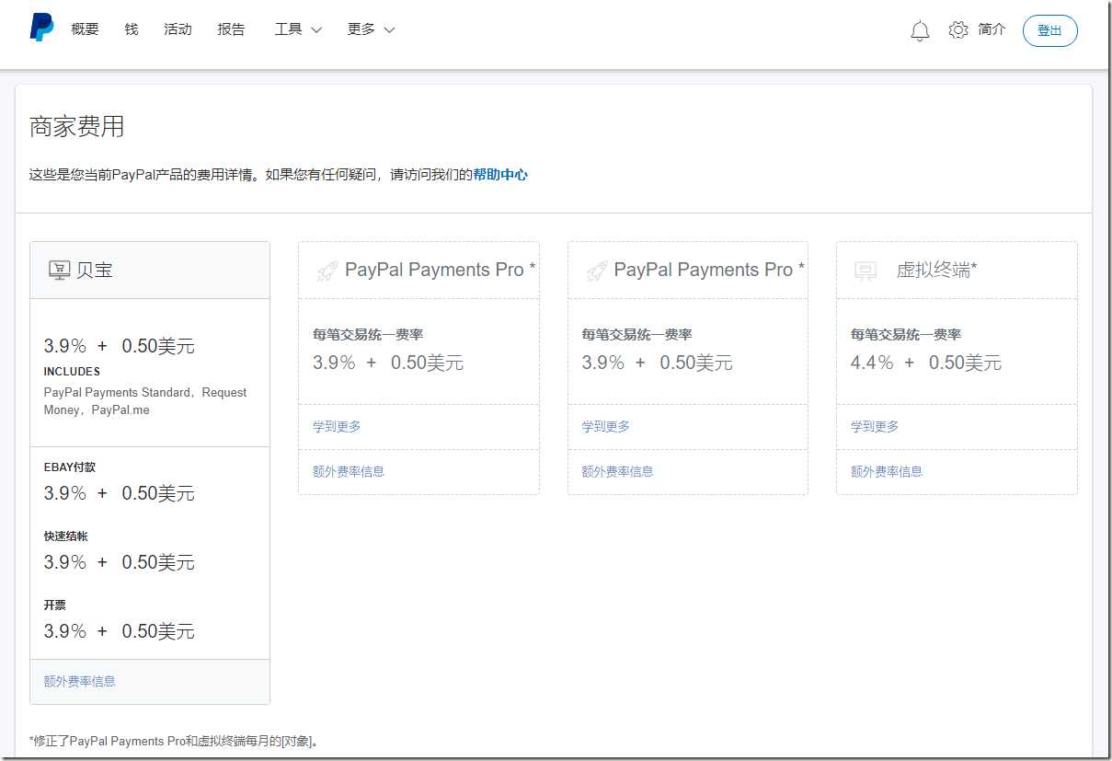Click the PayPal logo icon
The width and height of the screenshot is (1112, 761).
[x=42, y=28]
